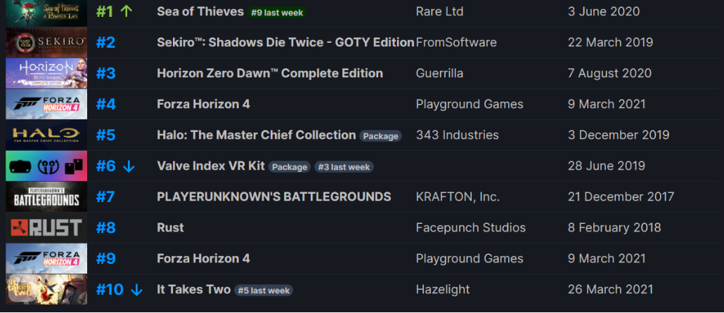Screen dimensions: 724x313
Task: Click the "#3 last week" badge
Action: [344, 167]
